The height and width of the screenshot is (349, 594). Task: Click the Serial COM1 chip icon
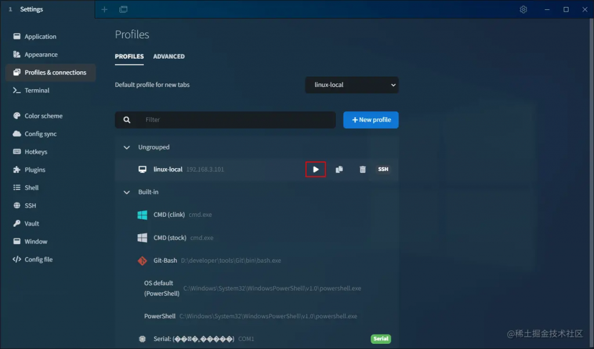pos(143,339)
